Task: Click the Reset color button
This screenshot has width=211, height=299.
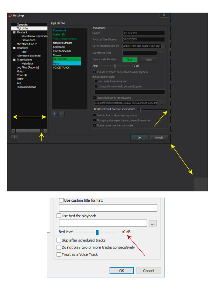Action: 148,60
